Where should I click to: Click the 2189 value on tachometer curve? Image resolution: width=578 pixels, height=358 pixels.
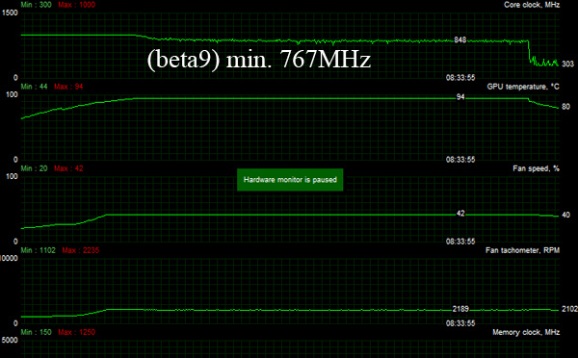tap(460, 309)
